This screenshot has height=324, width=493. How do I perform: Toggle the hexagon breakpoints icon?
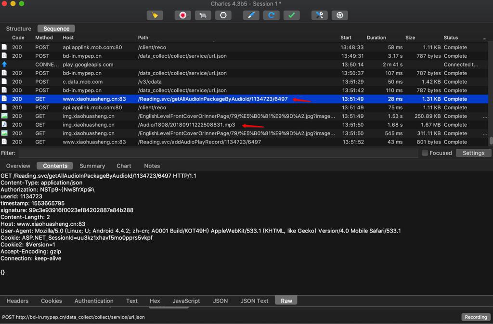(x=223, y=15)
